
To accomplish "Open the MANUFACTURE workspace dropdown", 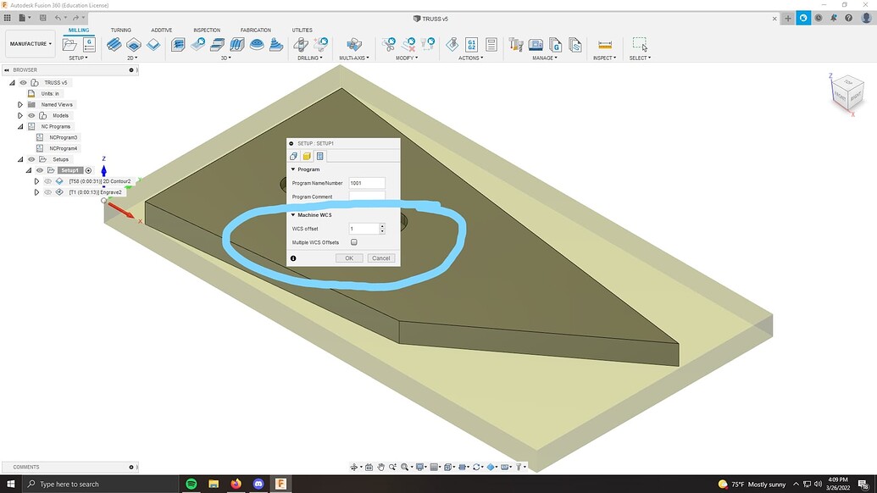I will coord(31,43).
